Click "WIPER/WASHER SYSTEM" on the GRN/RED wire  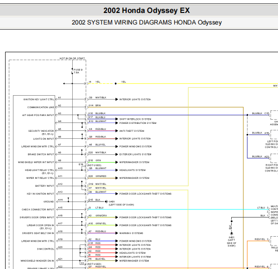point(134,178)
